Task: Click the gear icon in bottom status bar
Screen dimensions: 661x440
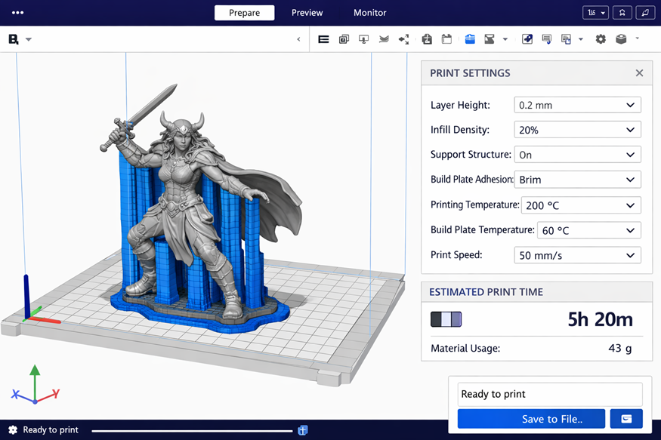Action: pyautogui.click(x=13, y=430)
